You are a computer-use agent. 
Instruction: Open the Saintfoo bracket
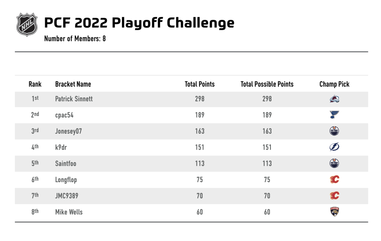[65, 164]
